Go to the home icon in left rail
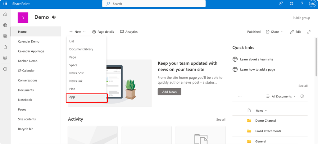The width and height of the screenshot is (318, 144). [5, 14]
